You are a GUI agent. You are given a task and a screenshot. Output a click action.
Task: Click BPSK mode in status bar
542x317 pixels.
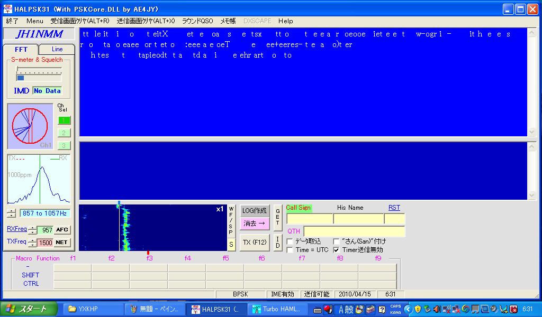[241, 294]
